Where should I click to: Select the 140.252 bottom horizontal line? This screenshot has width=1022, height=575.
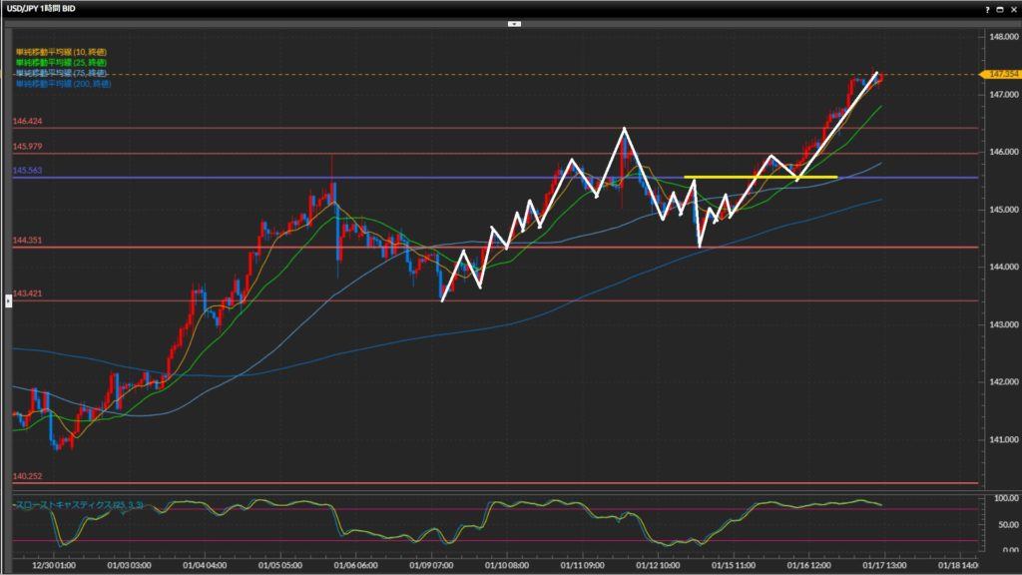point(499,483)
